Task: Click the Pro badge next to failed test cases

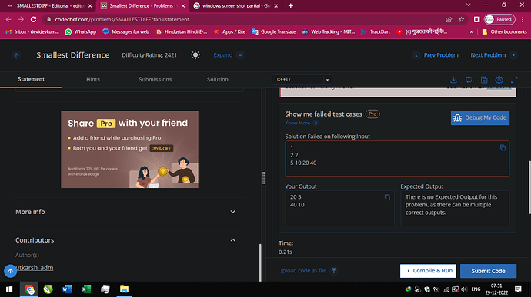Action: 372,114
